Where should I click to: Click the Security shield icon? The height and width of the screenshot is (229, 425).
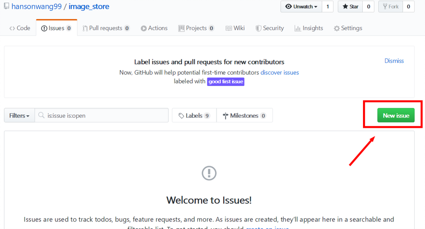pyautogui.click(x=258, y=28)
